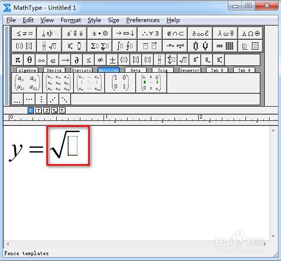
Task: Select the relational tab stop button
Action: (54, 111)
